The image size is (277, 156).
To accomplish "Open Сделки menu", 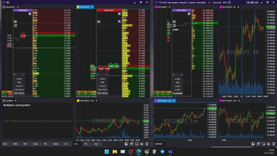I will pyautogui.click(x=192, y=3).
